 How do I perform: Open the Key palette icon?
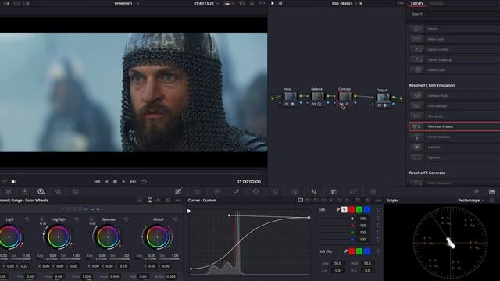(334, 191)
